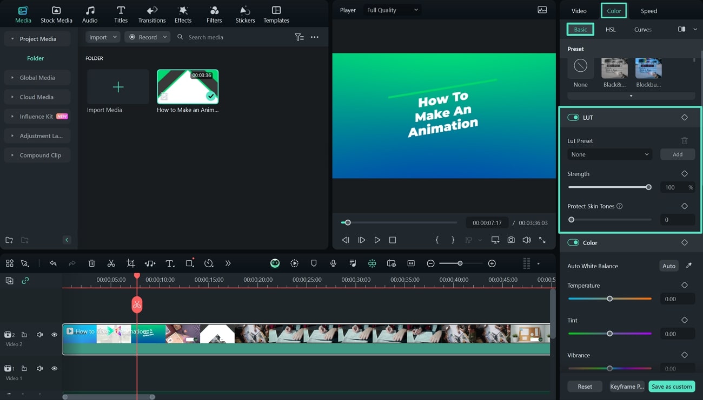Open the Full Quality dropdown
The height and width of the screenshot is (400, 703).
[x=392, y=10]
